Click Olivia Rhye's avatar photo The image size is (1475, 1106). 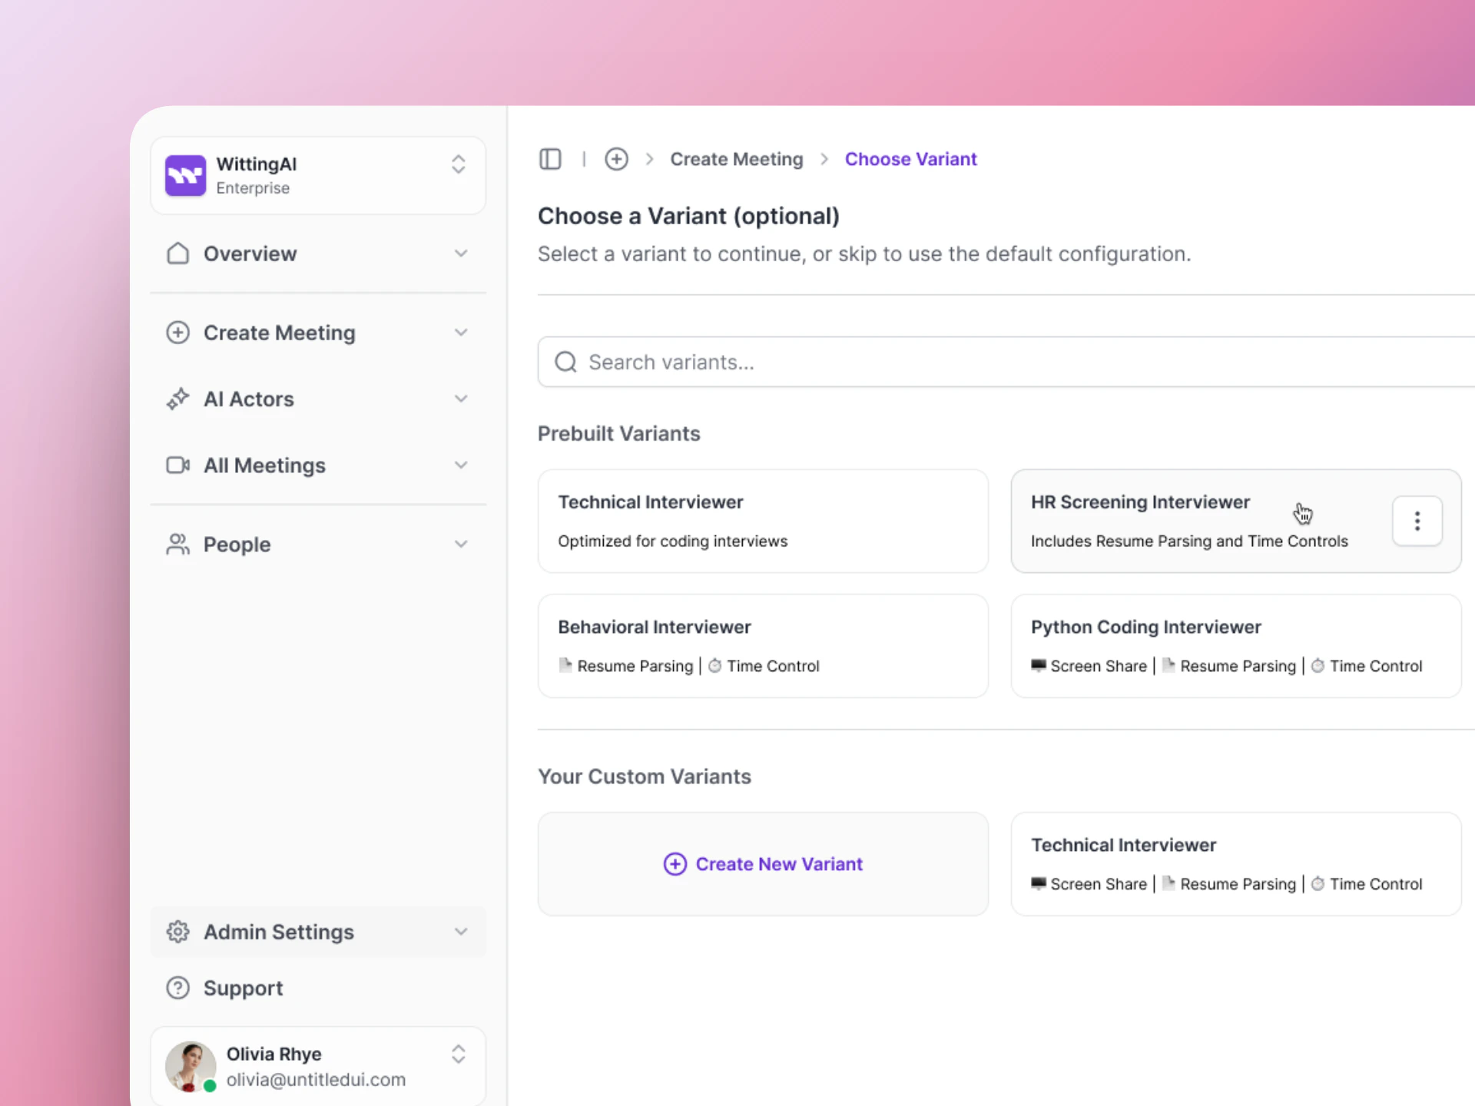pos(190,1066)
